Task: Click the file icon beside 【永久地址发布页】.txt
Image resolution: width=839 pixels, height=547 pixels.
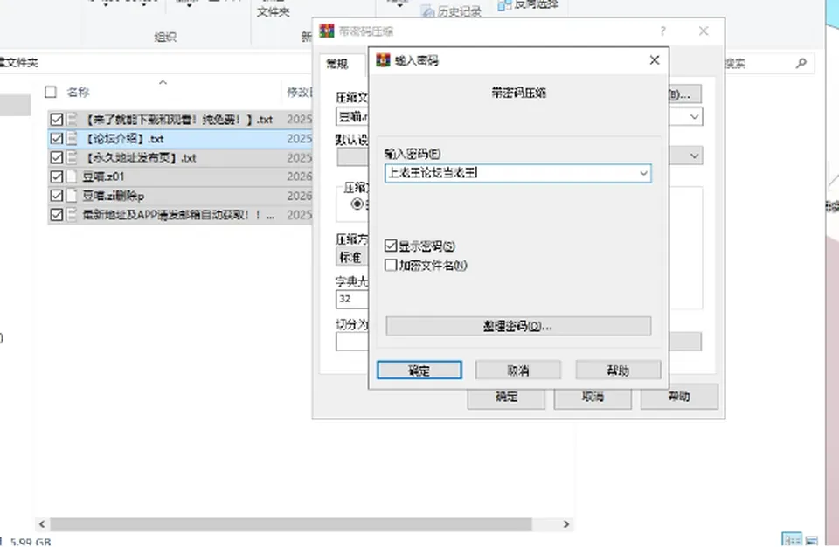Action: pyautogui.click(x=72, y=158)
